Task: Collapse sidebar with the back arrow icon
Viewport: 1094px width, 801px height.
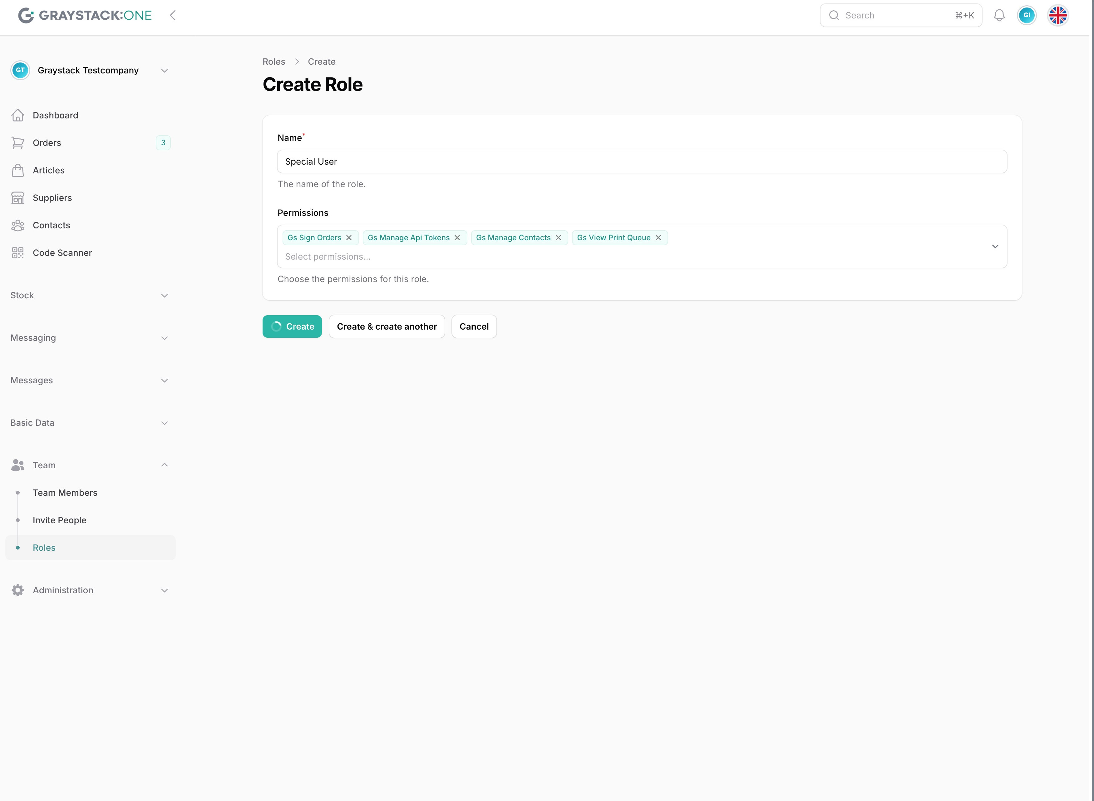Action: (172, 16)
